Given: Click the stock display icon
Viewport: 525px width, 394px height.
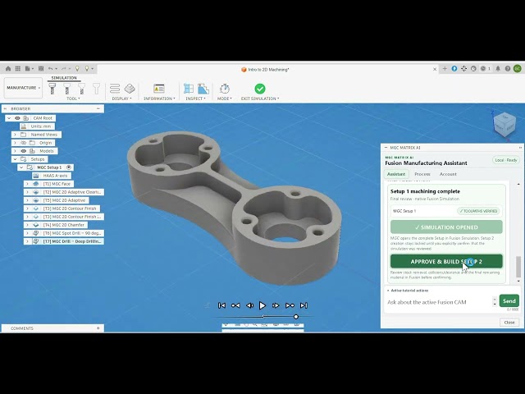Looking at the screenshot, I should click(130, 89).
